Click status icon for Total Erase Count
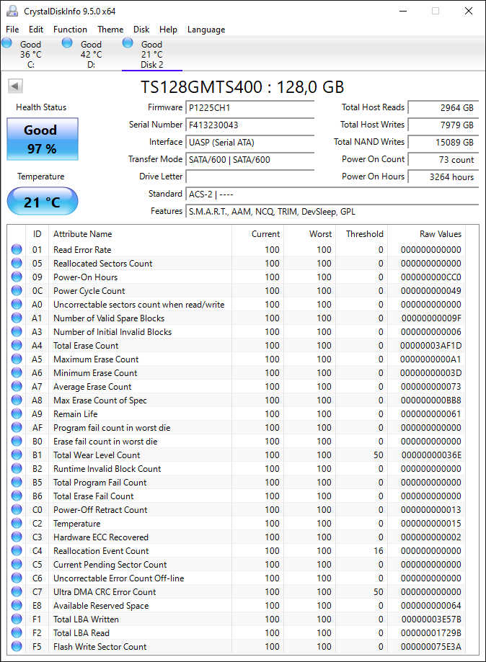486x662 pixels. pos(17,345)
